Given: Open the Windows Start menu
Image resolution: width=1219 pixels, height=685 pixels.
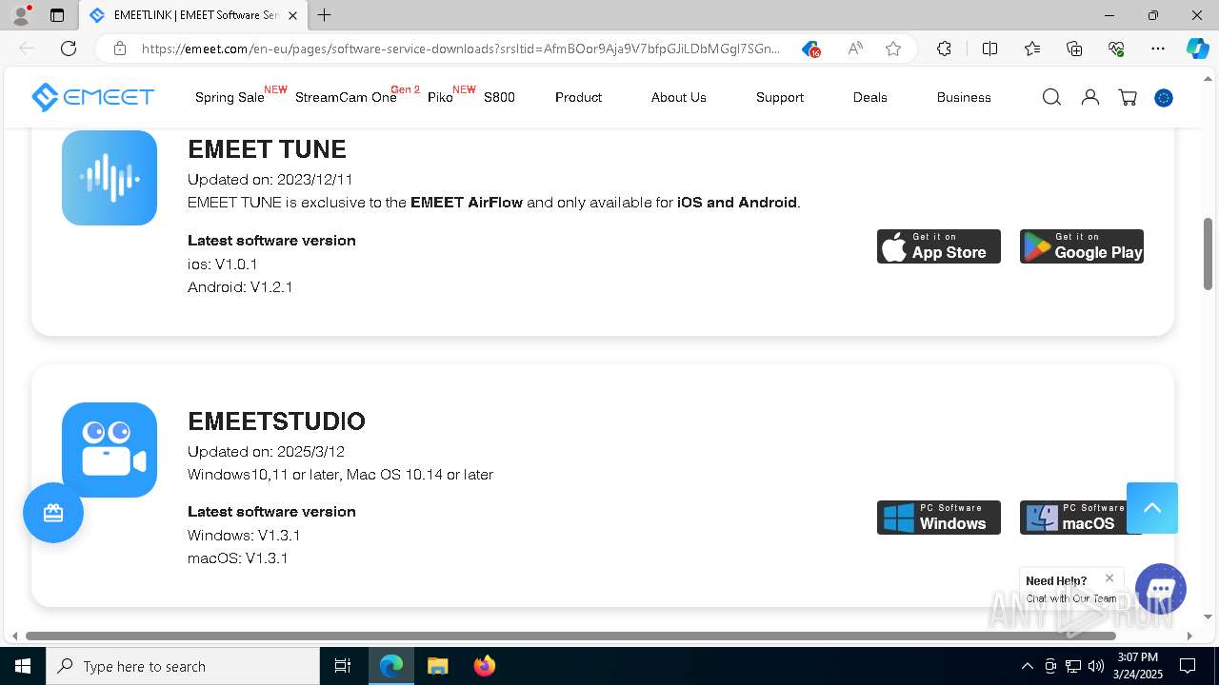Looking at the screenshot, I should [23, 666].
